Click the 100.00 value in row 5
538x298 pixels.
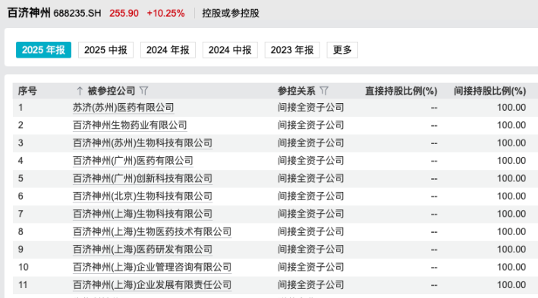[x=511, y=179]
